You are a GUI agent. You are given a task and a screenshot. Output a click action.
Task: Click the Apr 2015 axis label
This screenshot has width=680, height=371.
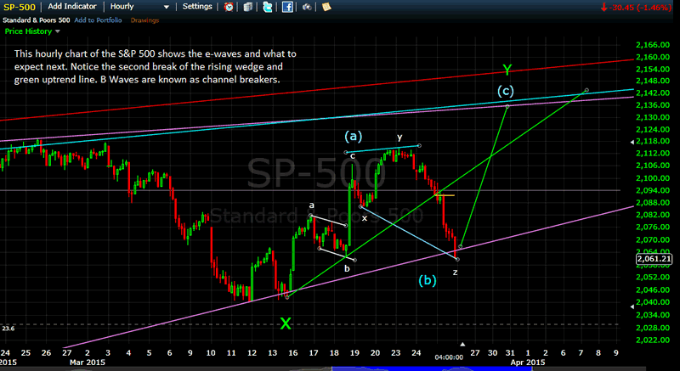coord(528,363)
